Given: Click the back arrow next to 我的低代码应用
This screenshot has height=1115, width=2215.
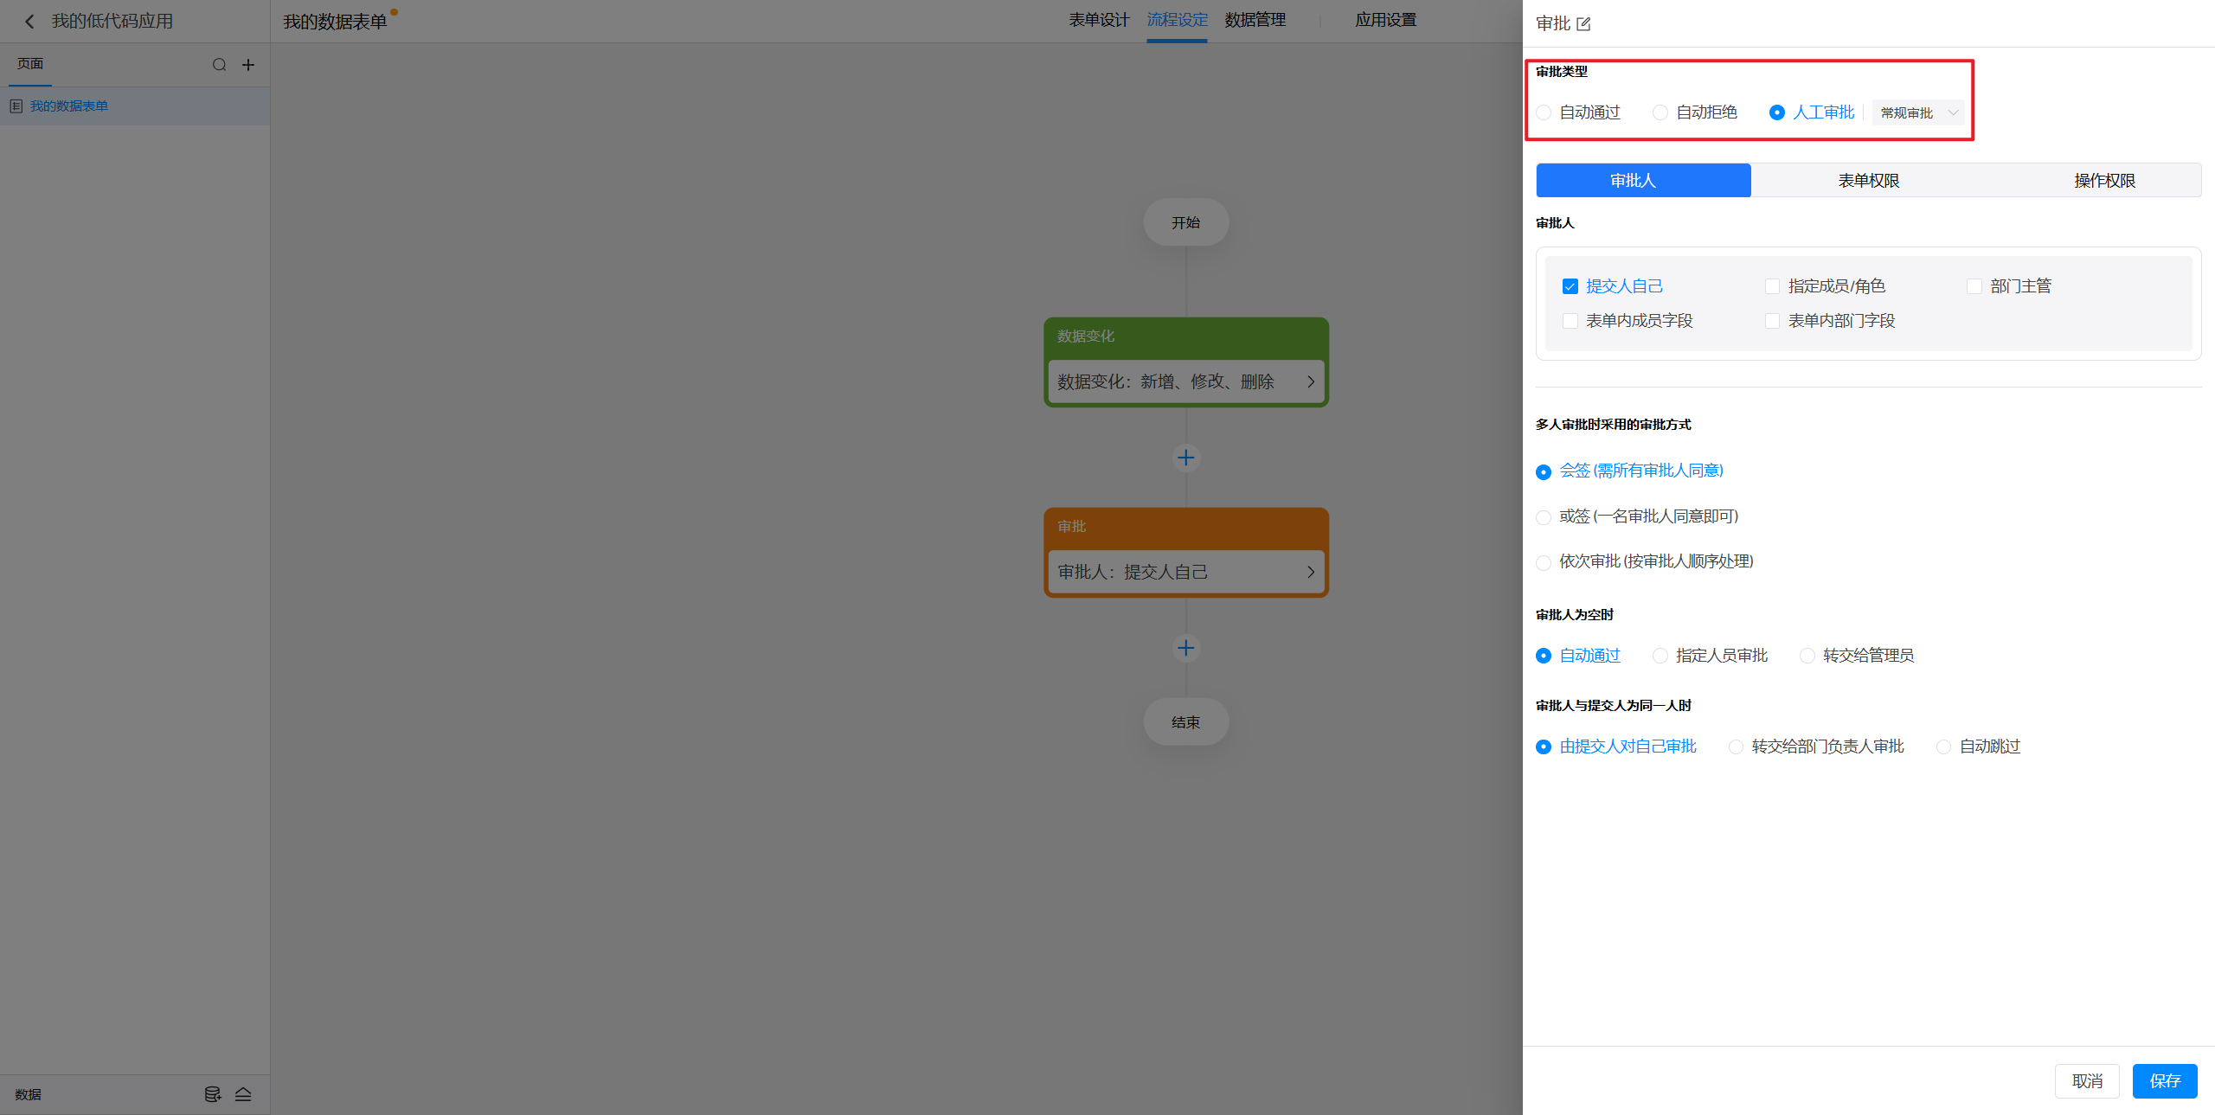Looking at the screenshot, I should pos(29,22).
